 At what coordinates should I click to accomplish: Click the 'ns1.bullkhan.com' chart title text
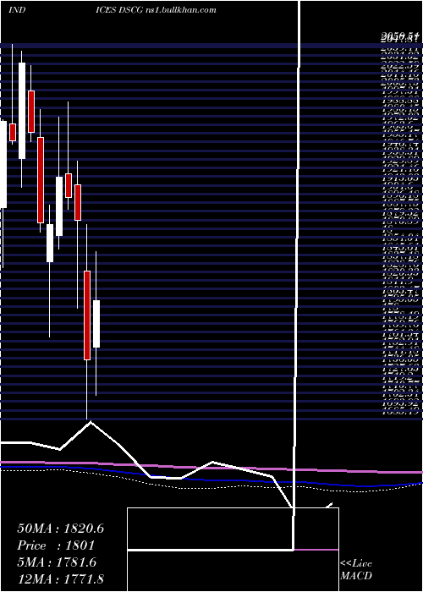(x=180, y=10)
